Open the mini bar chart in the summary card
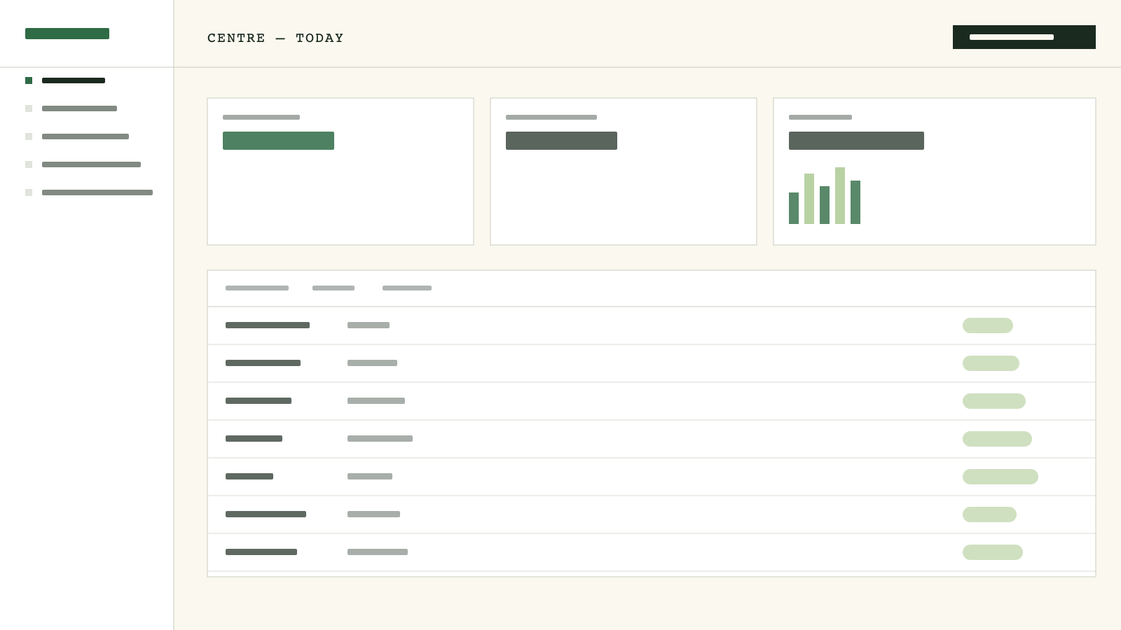The width and height of the screenshot is (1121, 630). 825,195
